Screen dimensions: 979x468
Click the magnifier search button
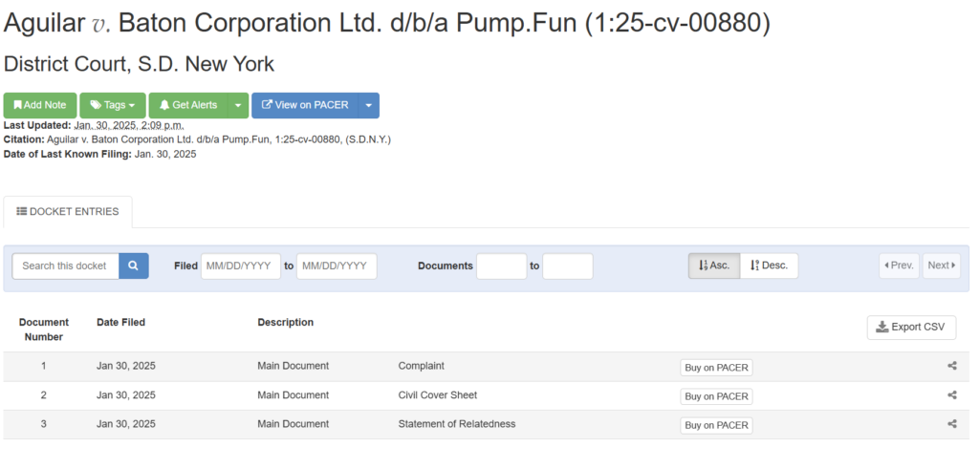(x=134, y=266)
